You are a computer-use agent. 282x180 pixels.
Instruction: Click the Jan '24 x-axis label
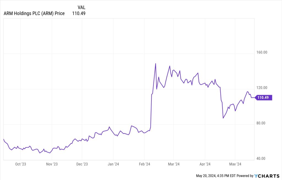click(x=113, y=164)
